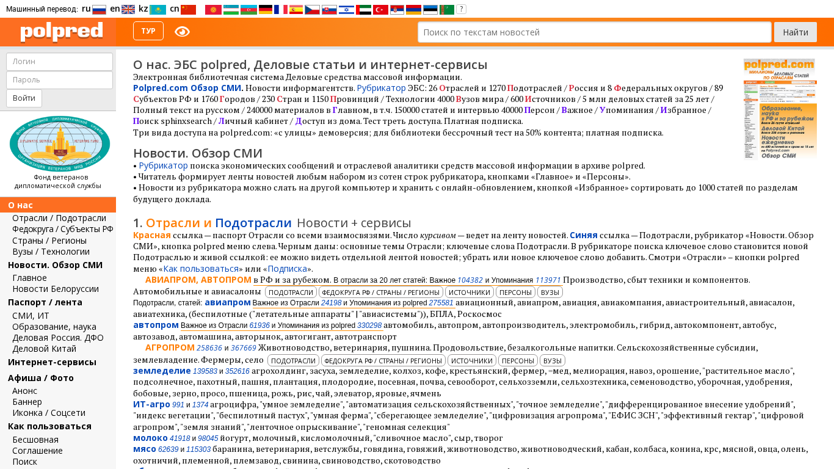The height and width of the screenshot is (469, 834).
Task: Open Новости Белоруссии sidebar item
Action: pyautogui.click(x=56, y=289)
